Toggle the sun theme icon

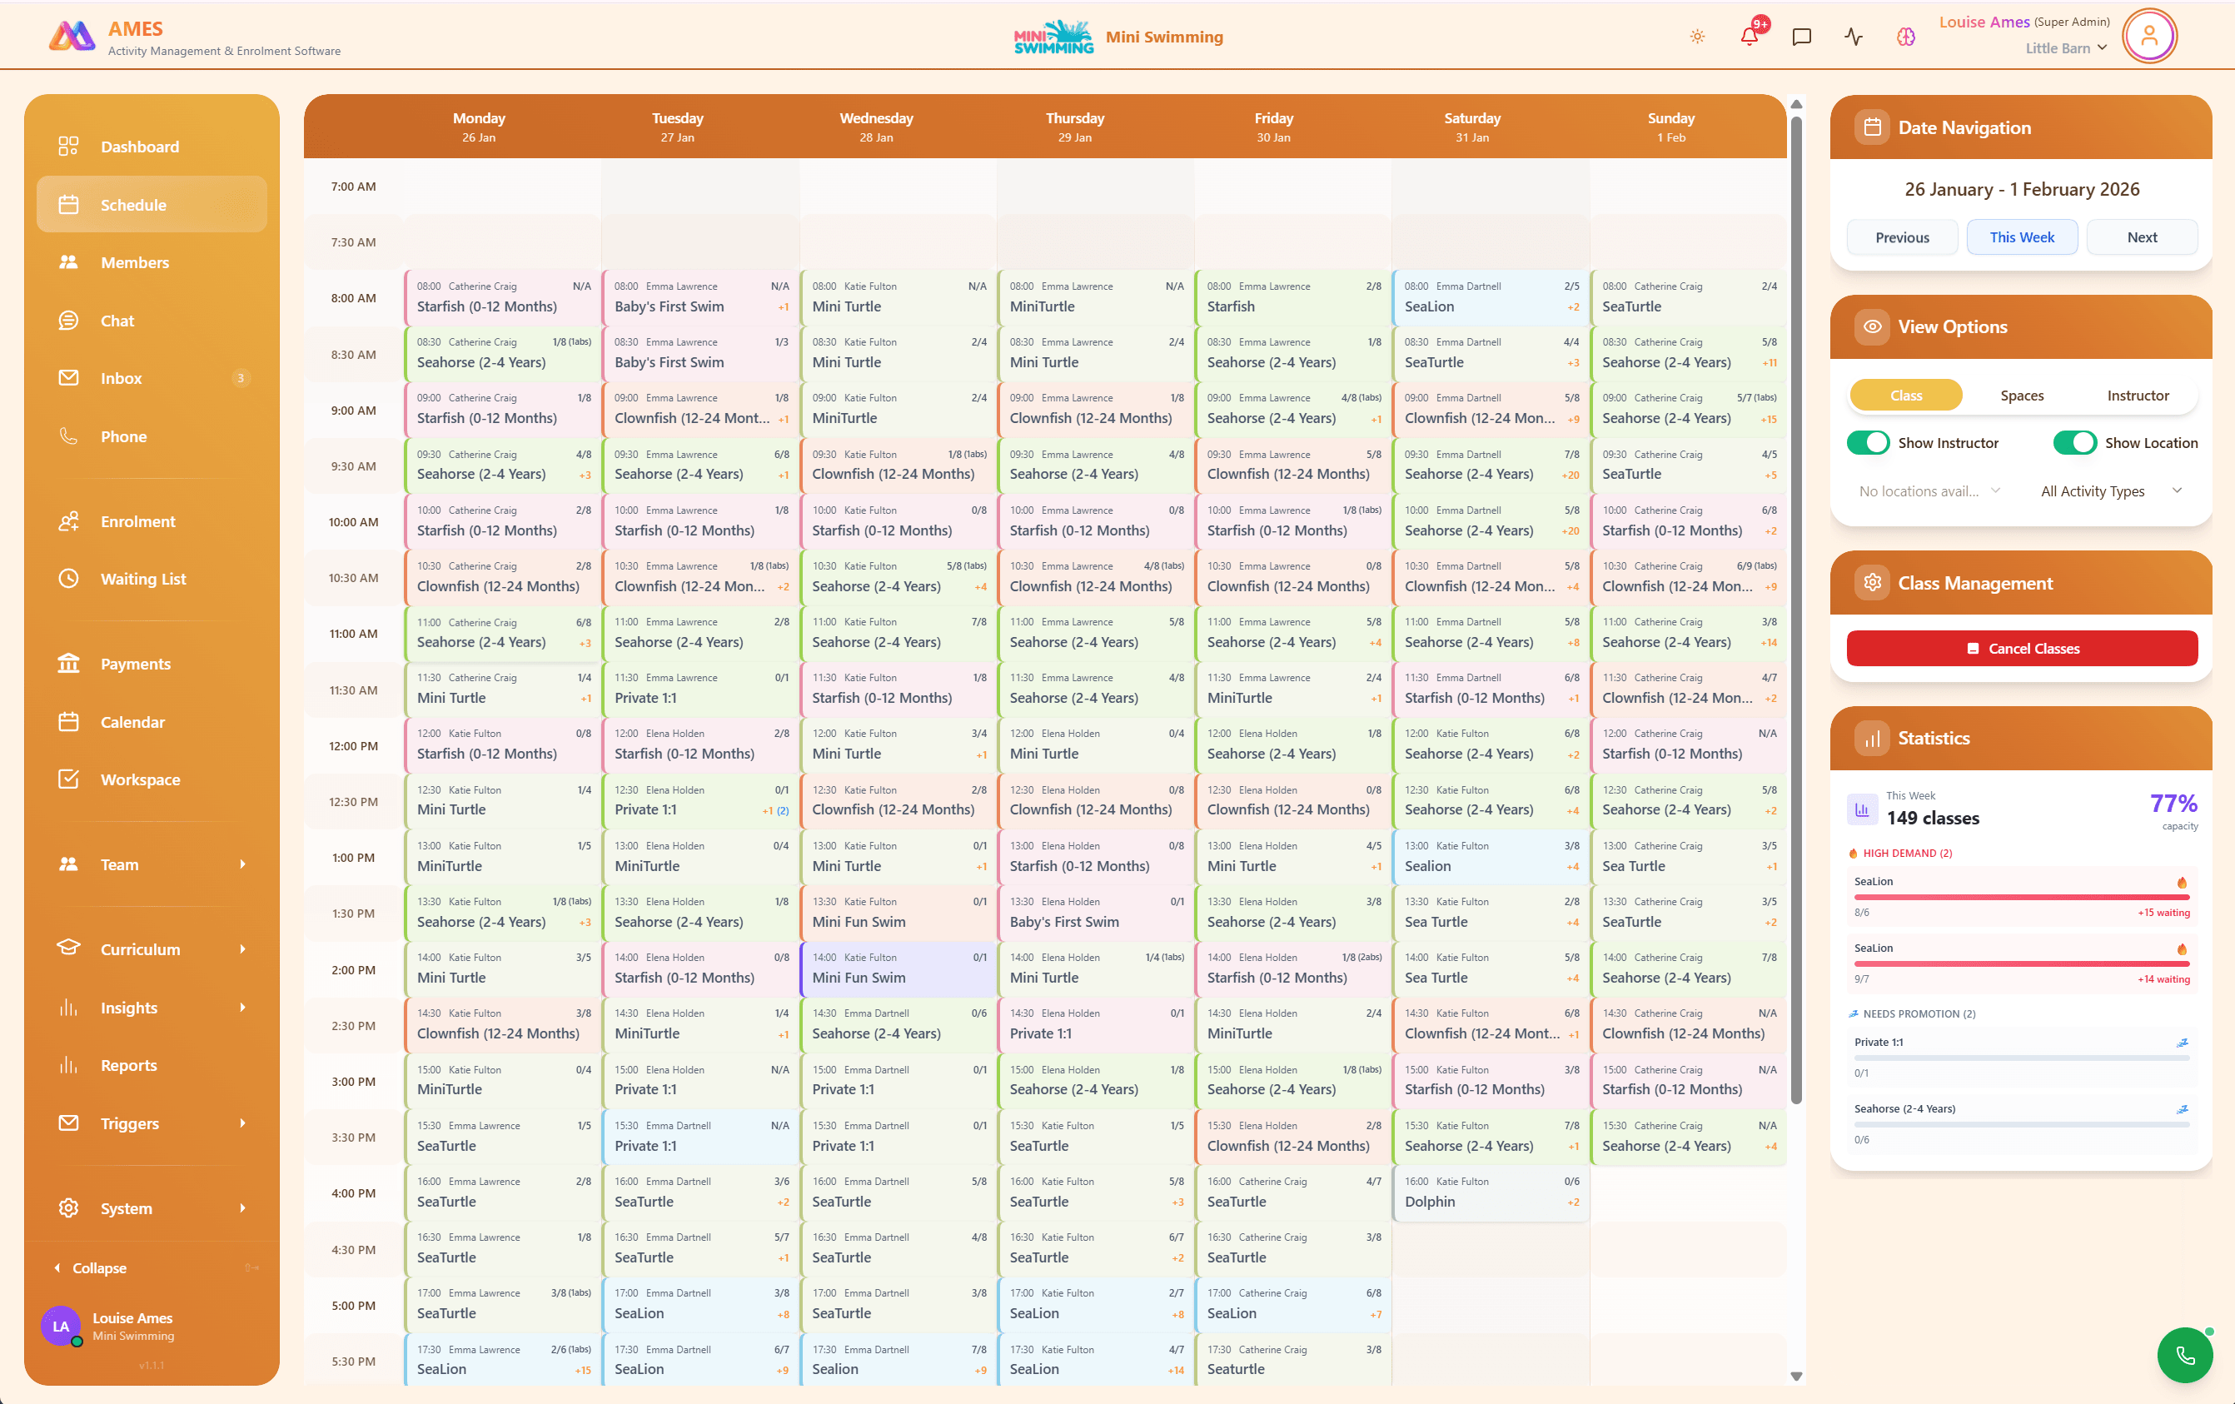[1697, 36]
